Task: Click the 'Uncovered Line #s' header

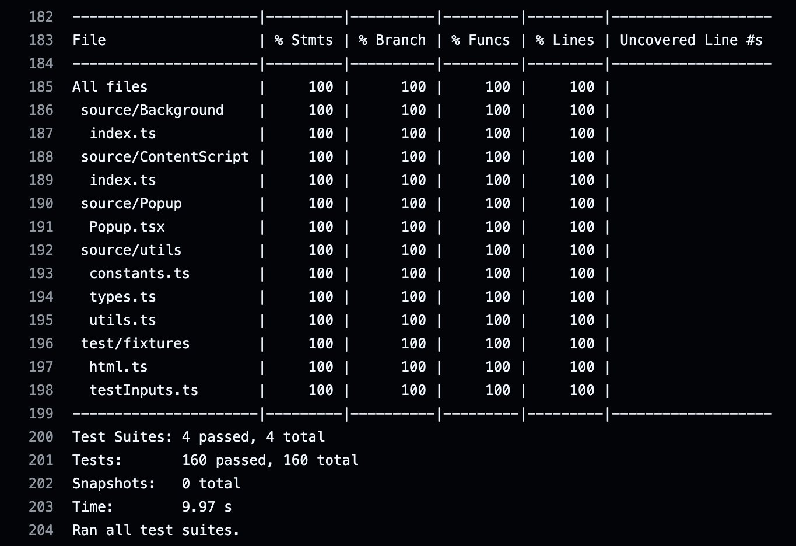Action: pos(692,40)
